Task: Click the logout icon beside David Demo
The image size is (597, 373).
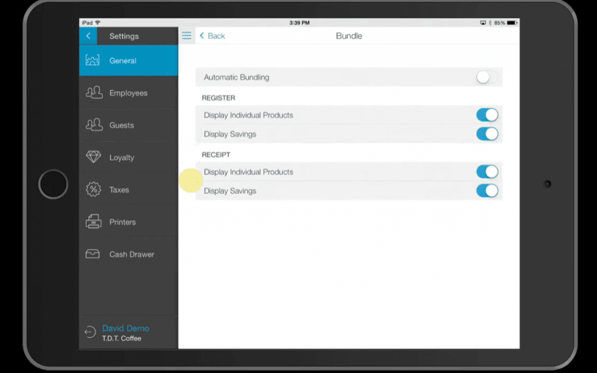Action: coord(90,332)
